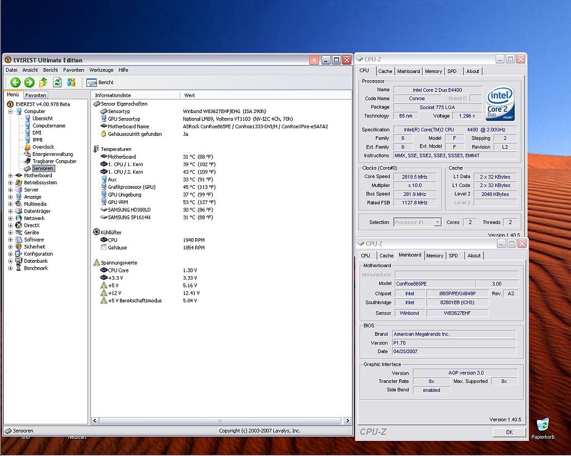Go back with the green left arrow

(x=15, y=82)
